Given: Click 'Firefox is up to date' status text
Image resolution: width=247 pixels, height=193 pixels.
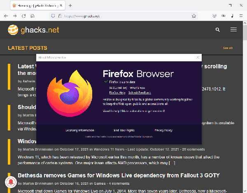Looking at the screenshot, I should (x=122, y=82).
